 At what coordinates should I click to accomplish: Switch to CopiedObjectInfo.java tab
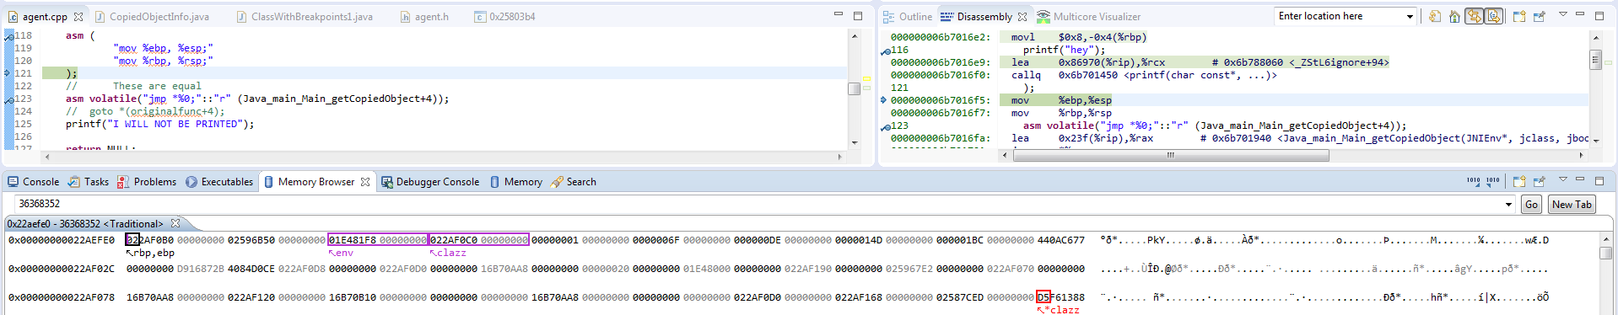[x=152, y=16]
